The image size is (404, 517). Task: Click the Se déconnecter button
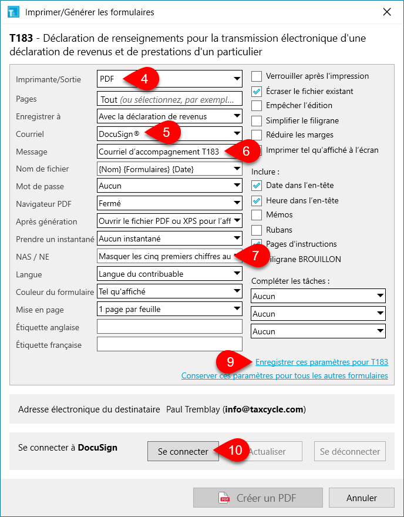point(349,451)
